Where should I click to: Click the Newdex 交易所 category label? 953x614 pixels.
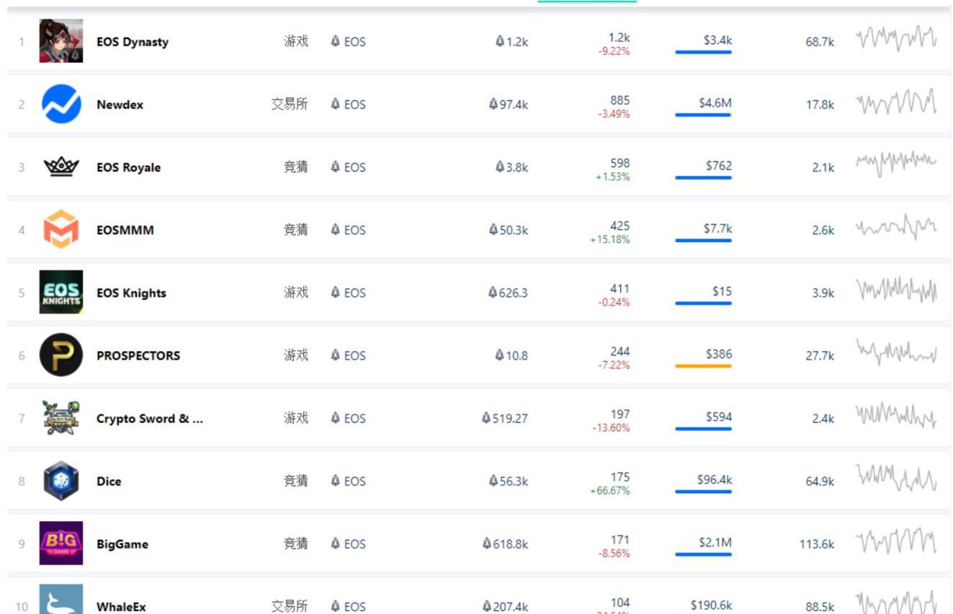tap(290, 104)
